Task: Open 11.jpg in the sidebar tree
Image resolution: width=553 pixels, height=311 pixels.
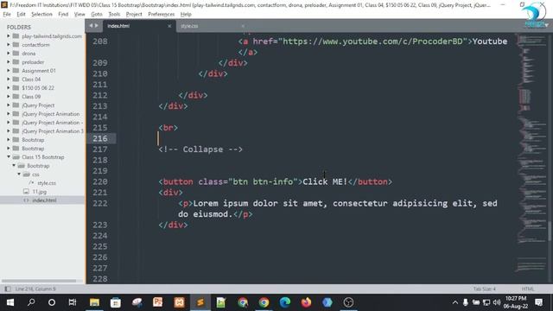Action: [40, 192]
